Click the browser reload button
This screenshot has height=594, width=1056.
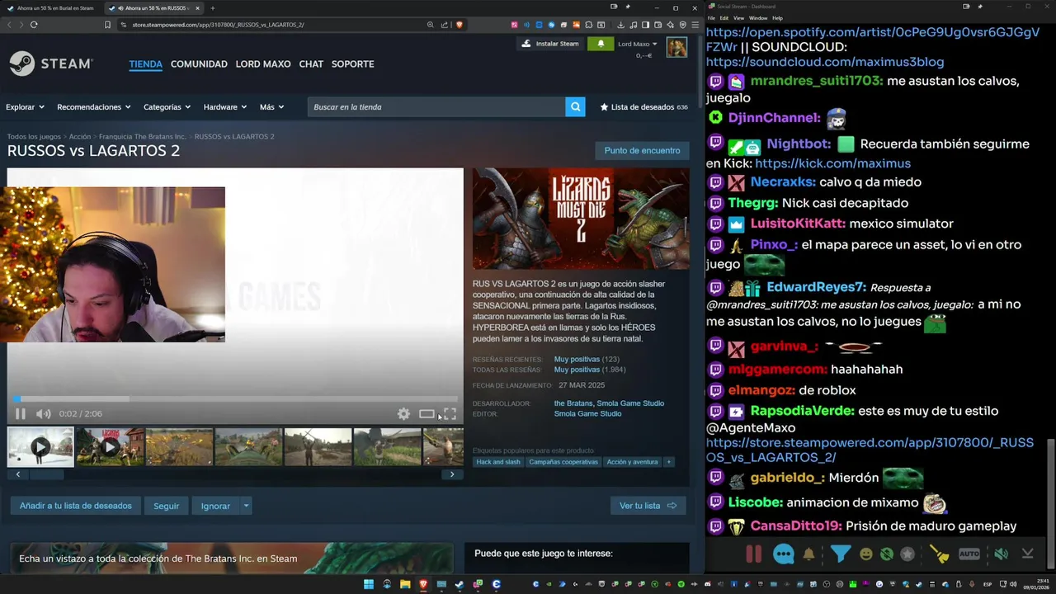(x=34, y=25)
